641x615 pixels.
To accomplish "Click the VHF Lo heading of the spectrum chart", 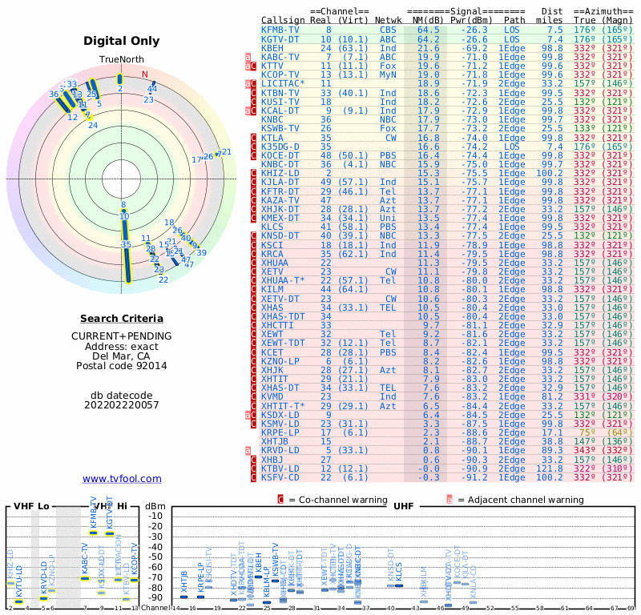I will [x=31, y=506].
